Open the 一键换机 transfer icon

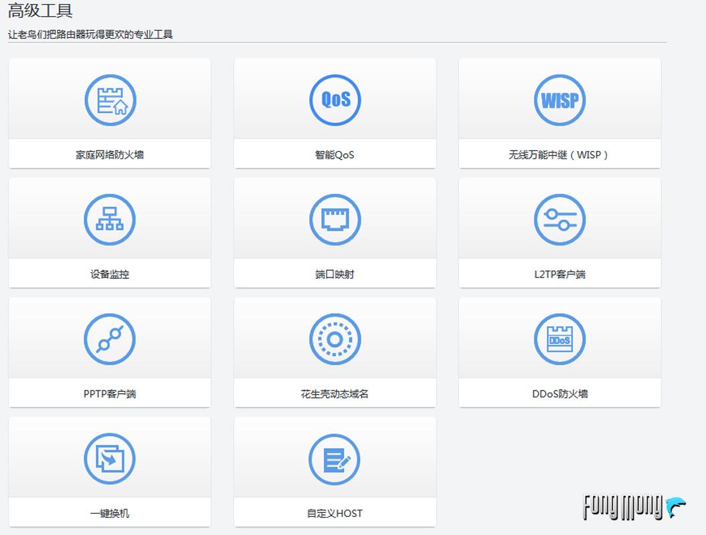pyautogui.click(x=109, y=458)
